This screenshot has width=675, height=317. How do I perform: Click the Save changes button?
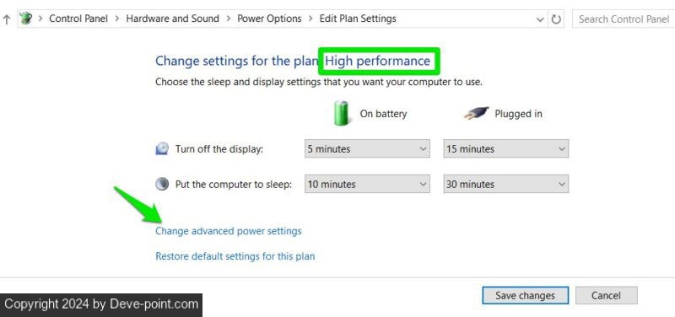pyautogui.click(x=525, y=295)
